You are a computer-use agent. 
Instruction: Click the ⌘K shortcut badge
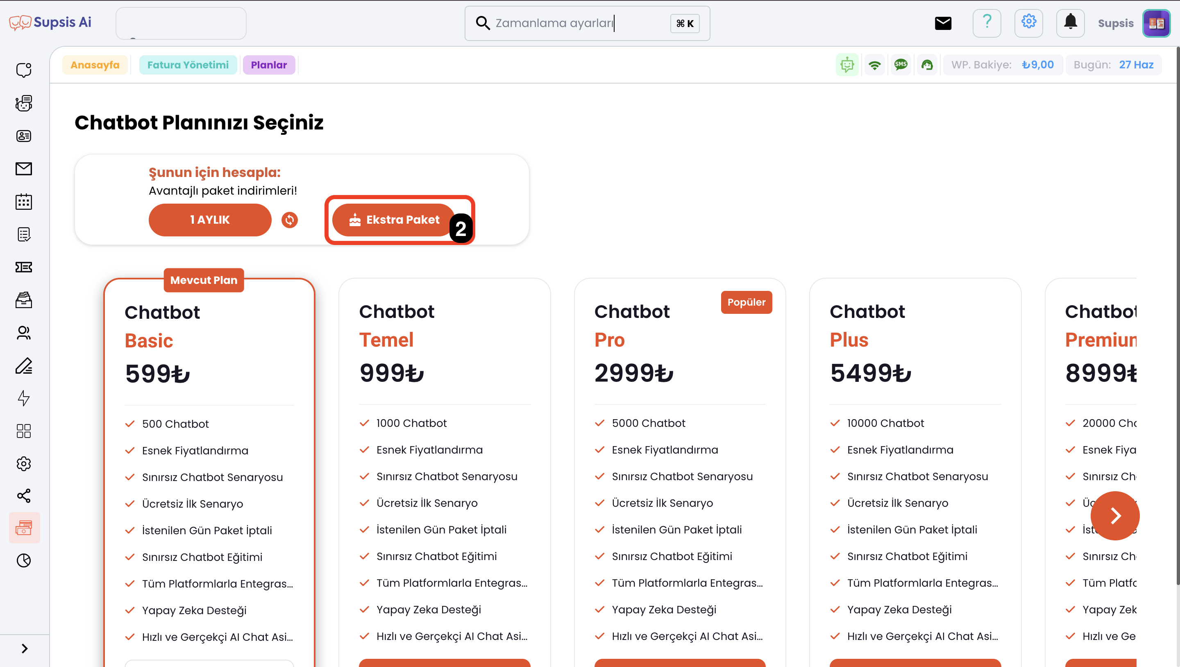coord(685,23)
